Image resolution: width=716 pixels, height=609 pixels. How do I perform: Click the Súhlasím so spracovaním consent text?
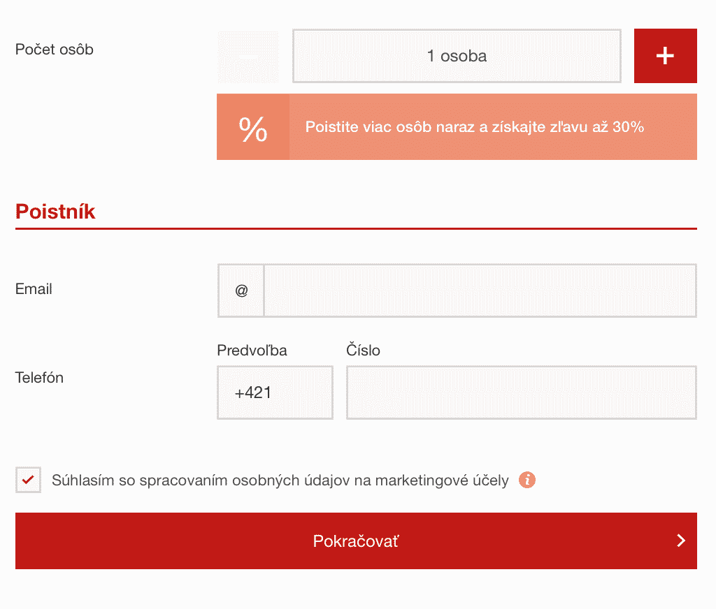(280, 480)
